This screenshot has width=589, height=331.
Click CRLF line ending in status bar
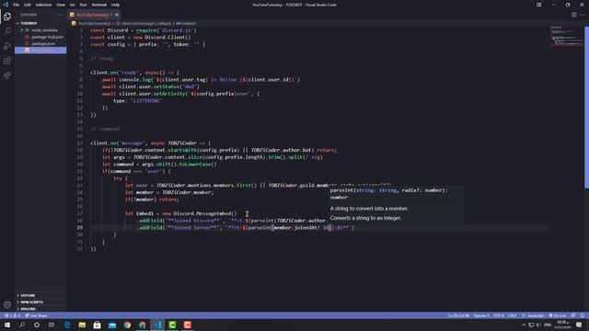click(x=513, y=315)
